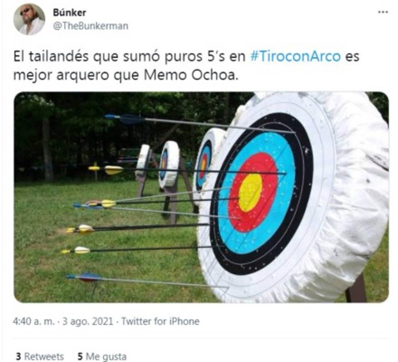Click the smallest distant target in the background

[143, 160]
